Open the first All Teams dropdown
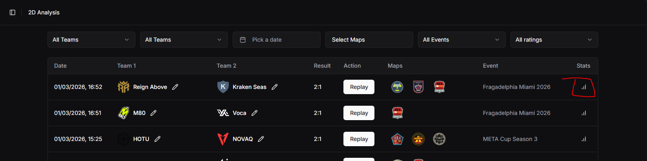 pos(91,40)
